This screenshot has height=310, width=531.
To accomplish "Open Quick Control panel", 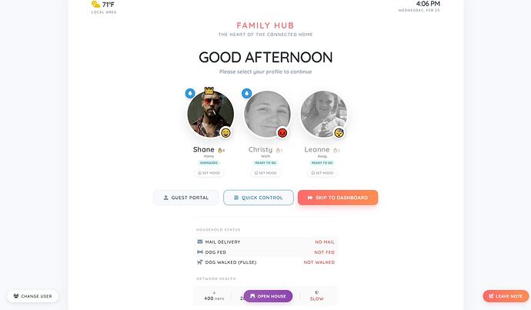I will tap(259, 198).
